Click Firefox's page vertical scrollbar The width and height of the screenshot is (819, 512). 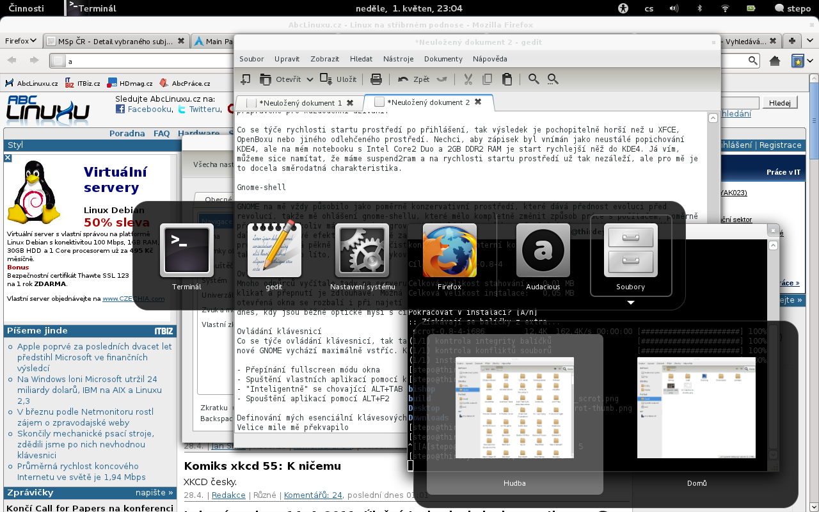(x=814, y=294)
